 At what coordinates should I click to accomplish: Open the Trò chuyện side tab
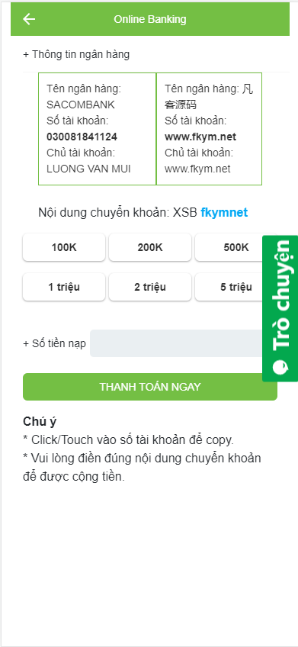[280, 308]
